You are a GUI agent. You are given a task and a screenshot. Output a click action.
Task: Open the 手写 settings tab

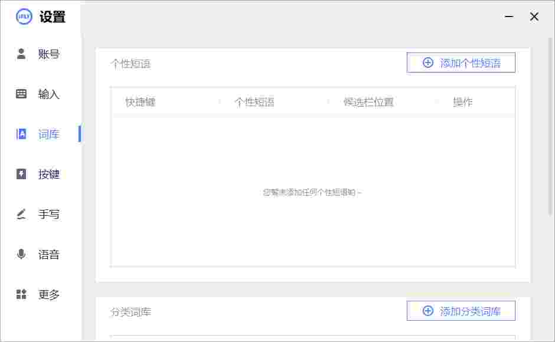tap(48, 214)
